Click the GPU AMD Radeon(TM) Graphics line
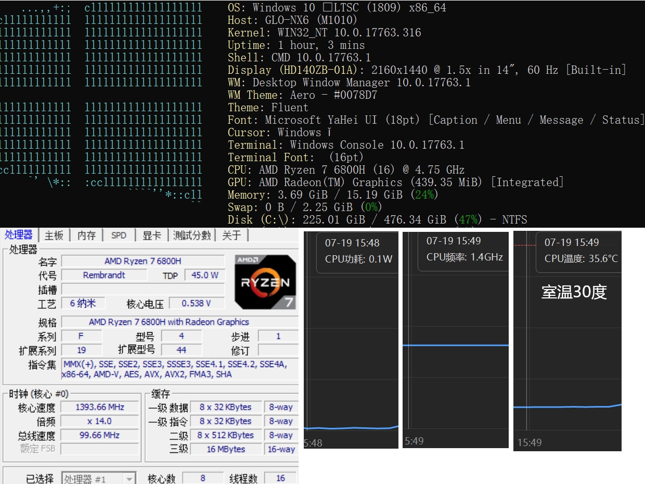The height and width of the screenshot is (484, 645). click(396, 182)
